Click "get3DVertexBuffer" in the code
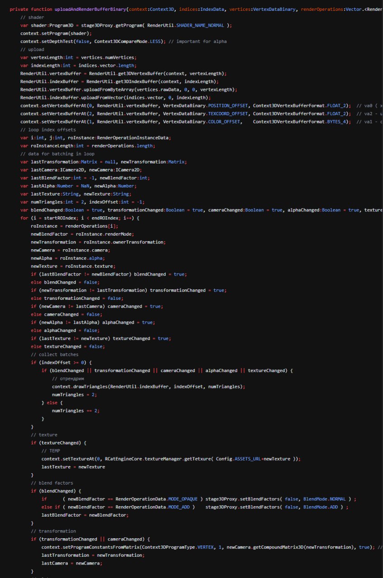This screenshot has height=578, width=383. click(x=140, y=74)
